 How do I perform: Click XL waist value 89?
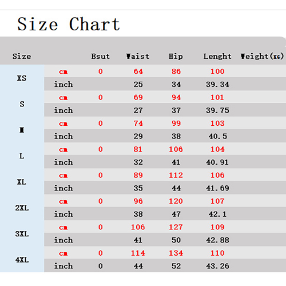pyautogui.click(x=138, y=175)
